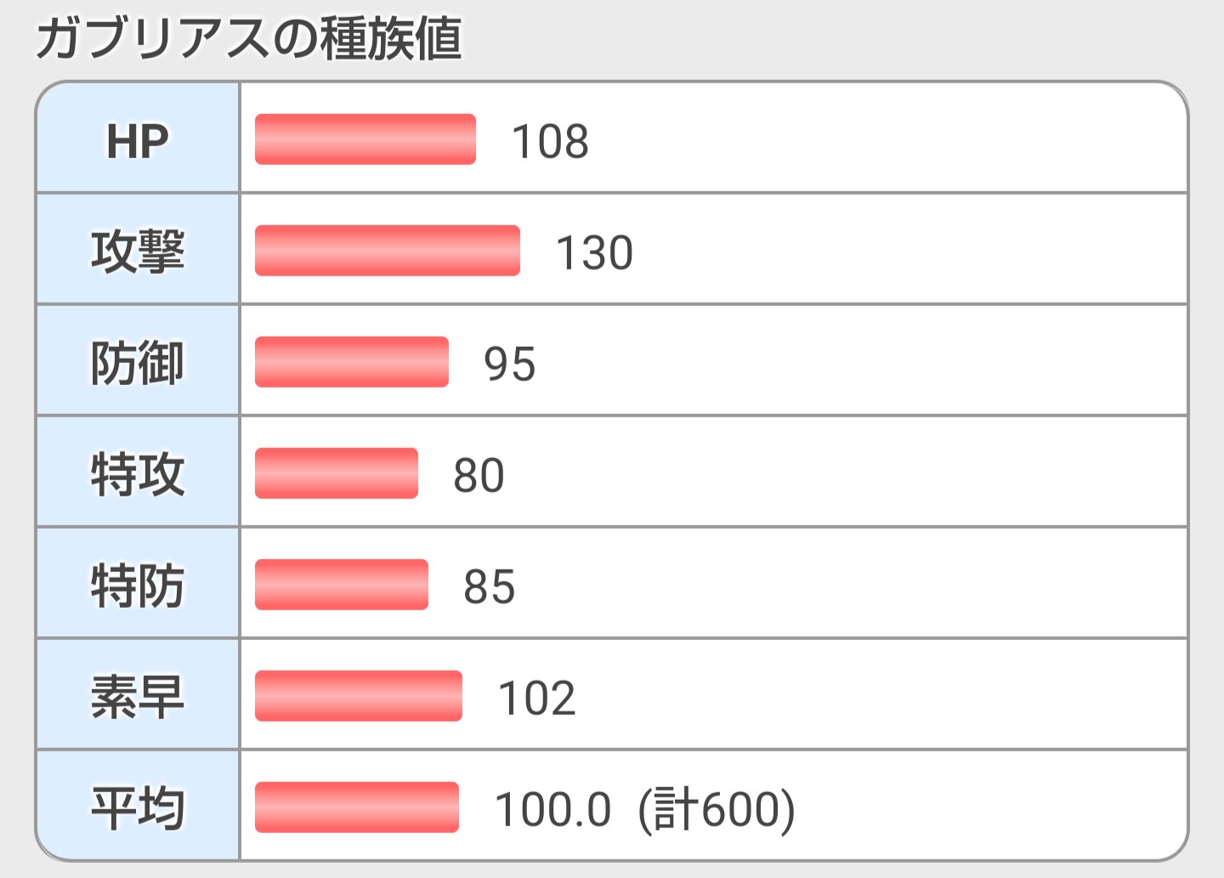Click the 素早 stat label cell
The width and height of the screenshot is (1224, 878).
click(x=138, y=694)
